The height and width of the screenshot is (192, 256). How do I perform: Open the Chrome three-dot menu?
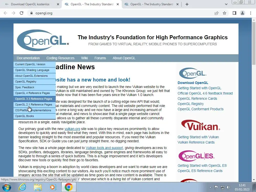(250, 13)
